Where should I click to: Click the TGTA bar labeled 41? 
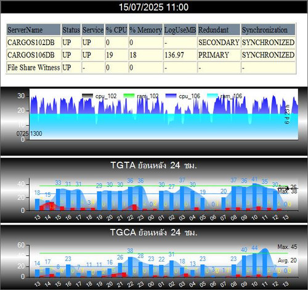click(x=254, y=197)
